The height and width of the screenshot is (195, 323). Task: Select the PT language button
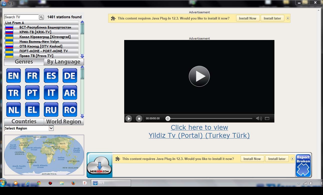[32, 93]
